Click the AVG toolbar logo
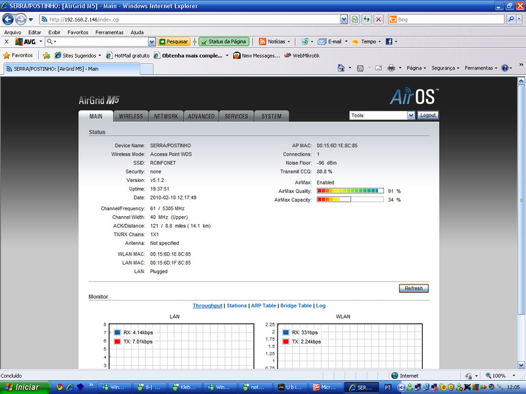 click(x=26, y=41)
